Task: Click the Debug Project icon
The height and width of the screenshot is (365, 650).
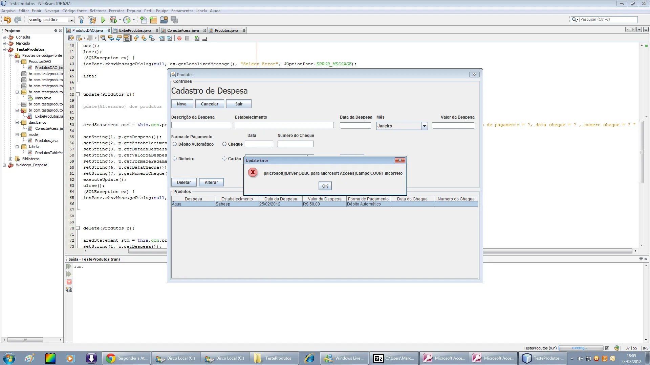Action: tap(113, 20)
